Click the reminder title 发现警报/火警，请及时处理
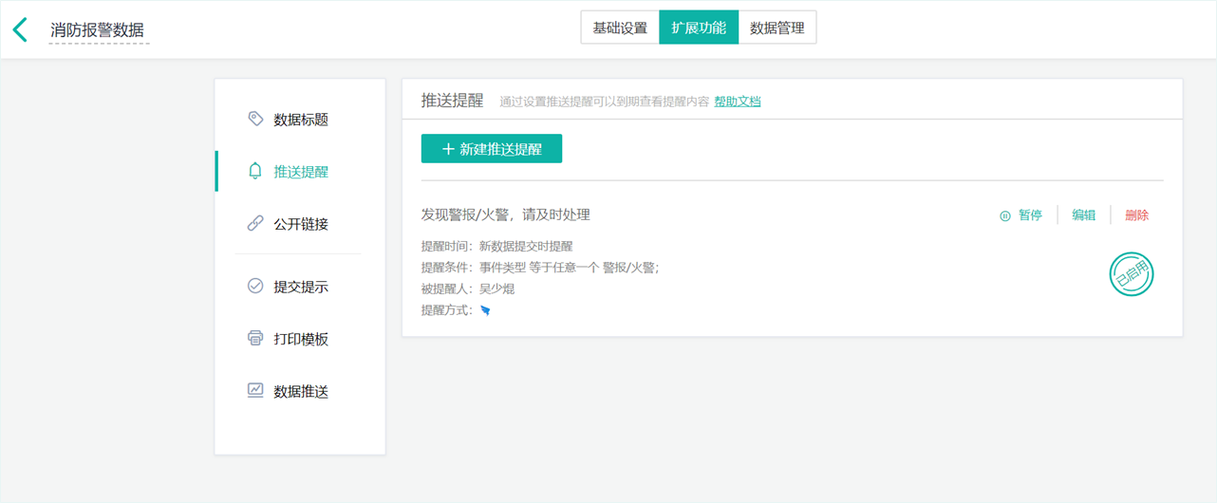 (x=506, y=215)
